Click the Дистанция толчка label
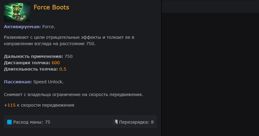259x136 pixels. click(27, 63)
